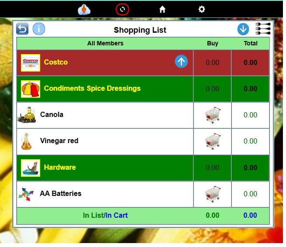The height and width of the screenshot is (247, 286).
Task: Collapse Condiments Spice Dressings category
Action: (x=92, y=88)
